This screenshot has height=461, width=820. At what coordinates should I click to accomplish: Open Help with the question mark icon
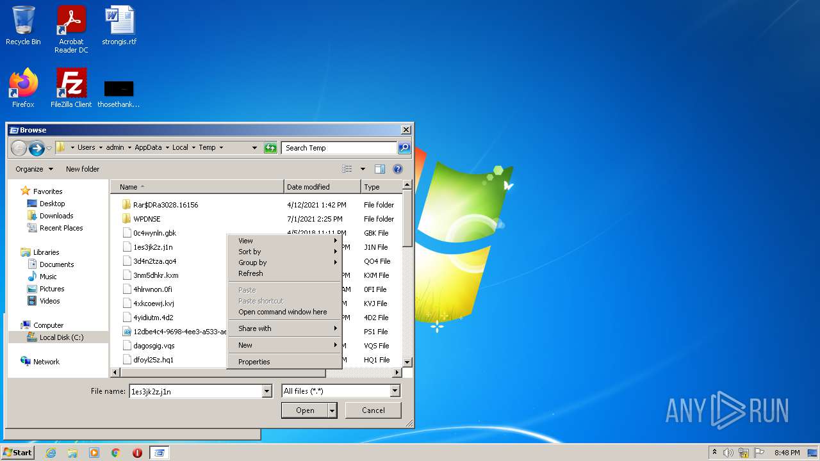[x=398, y=169]
